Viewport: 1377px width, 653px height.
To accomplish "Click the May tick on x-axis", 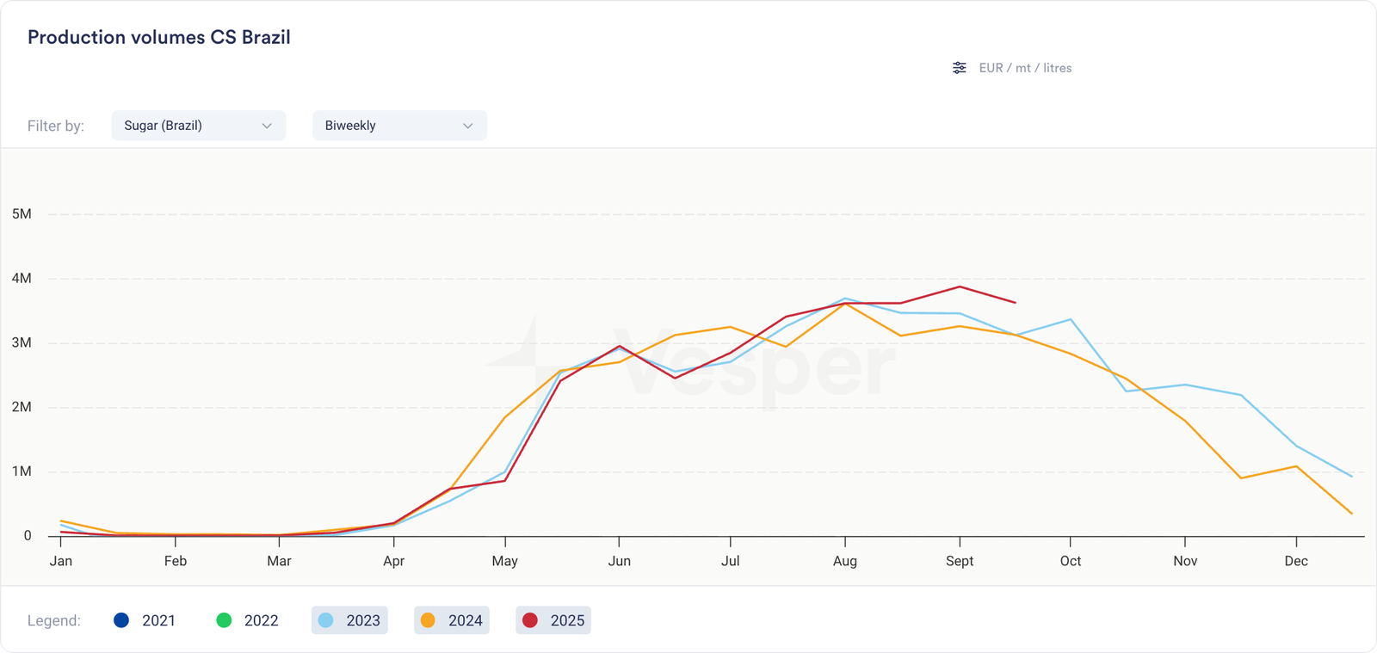I will click(x=505, y=541).
